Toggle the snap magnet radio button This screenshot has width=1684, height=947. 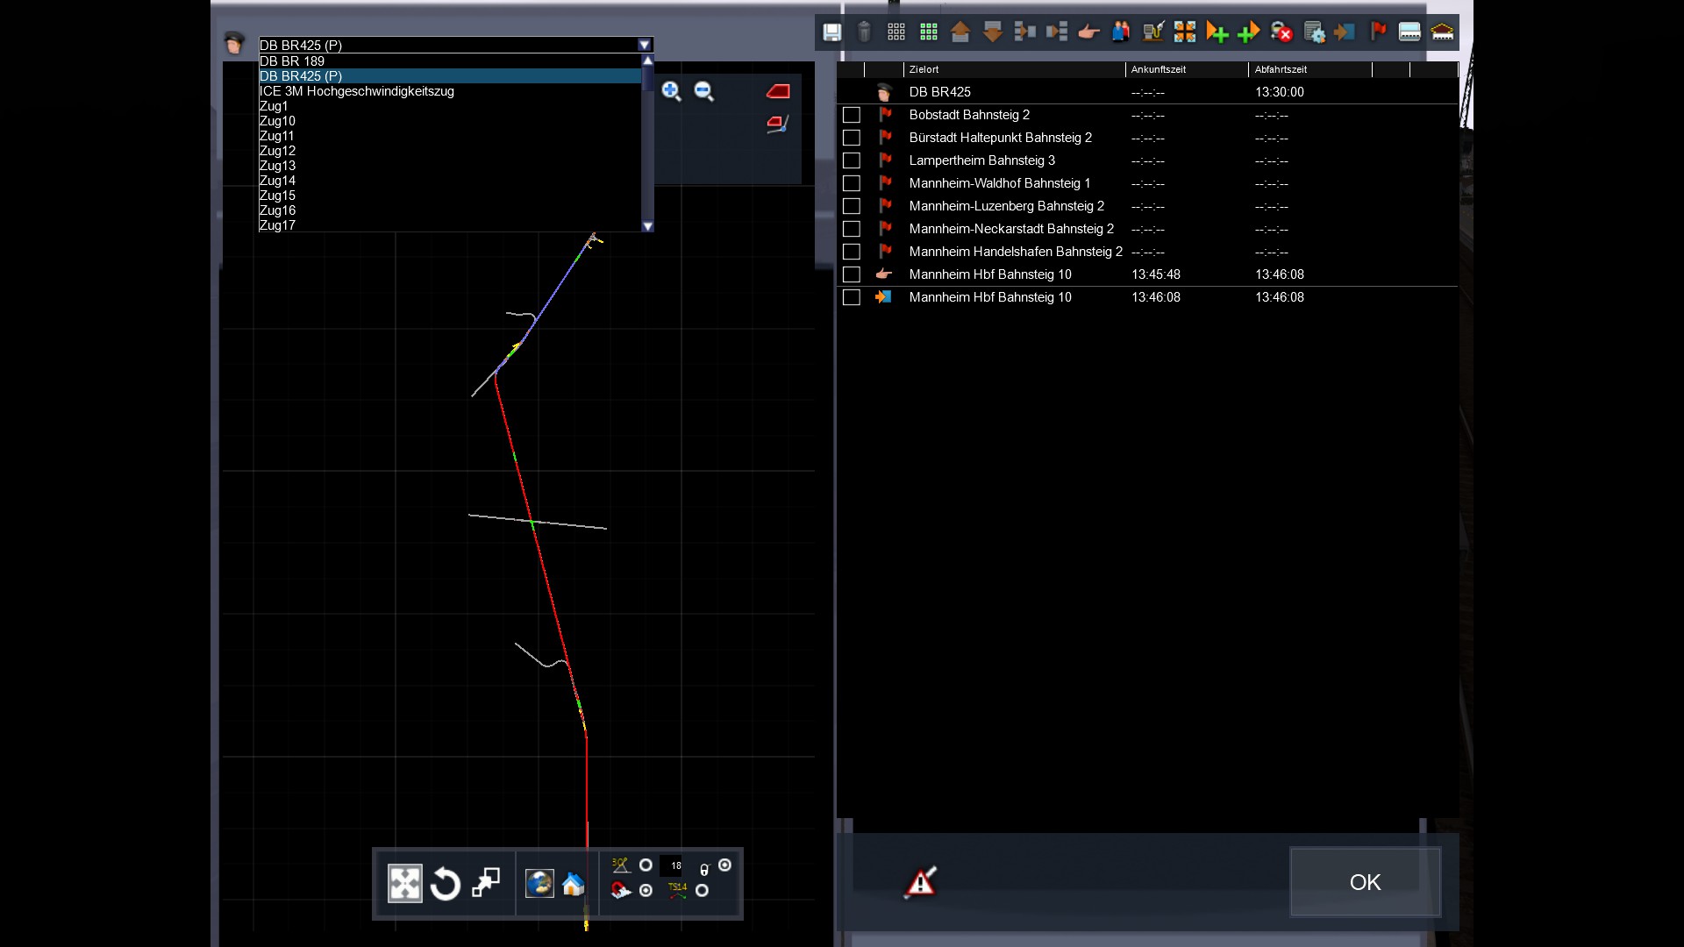pos(646,891)
